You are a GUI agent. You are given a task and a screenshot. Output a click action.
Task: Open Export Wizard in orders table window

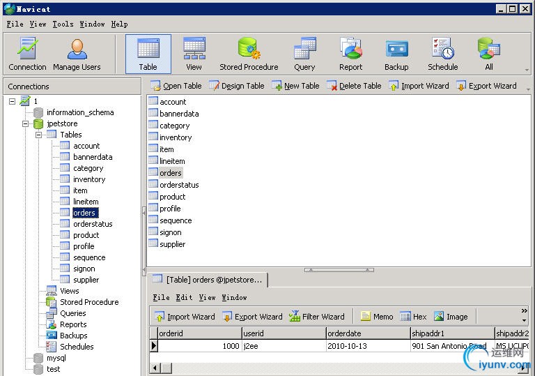pyautogui.click(x=252, y=317)
